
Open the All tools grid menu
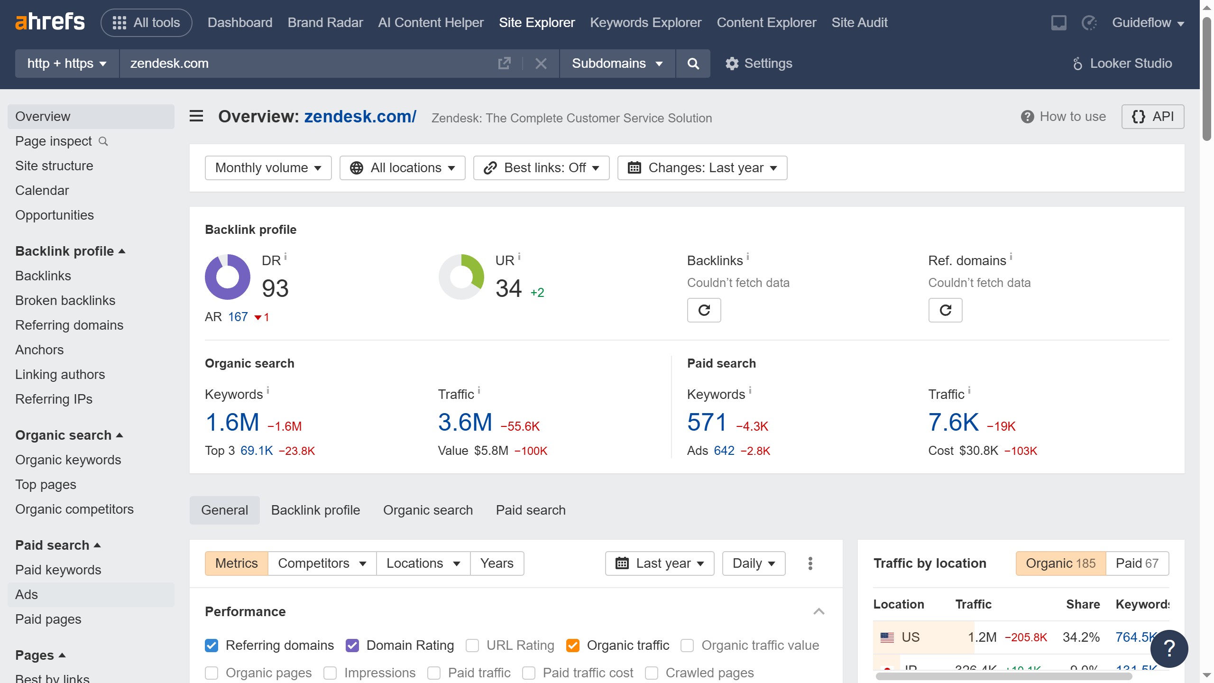coord(146,22)
